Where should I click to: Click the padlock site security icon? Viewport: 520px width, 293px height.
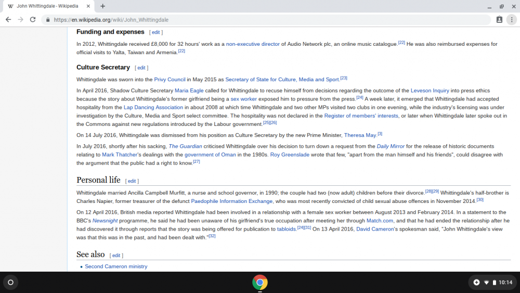point(48,20)
